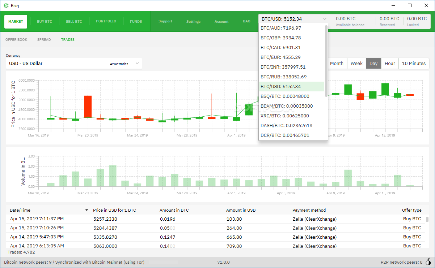Sort by Offer type column
This screenshot has width=435, height=268.
[412, 210]
